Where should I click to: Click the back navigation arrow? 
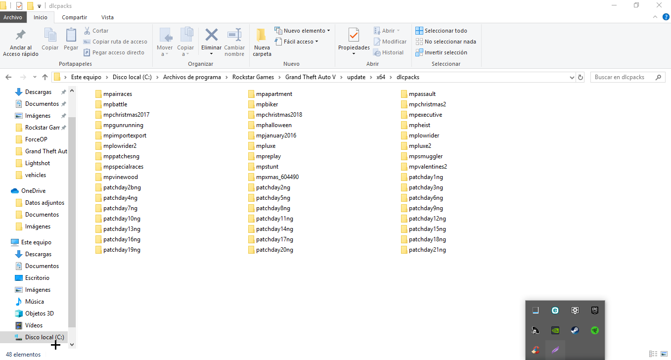(x=8, y=77)
